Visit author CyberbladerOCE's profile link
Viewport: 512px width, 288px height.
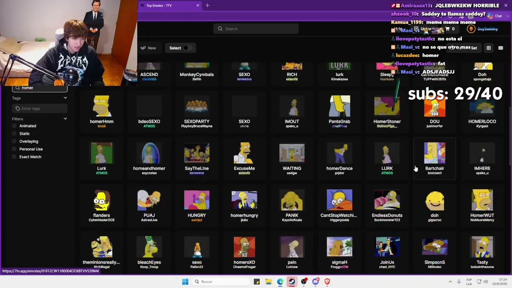tap(102, 220)
